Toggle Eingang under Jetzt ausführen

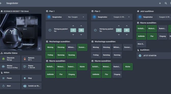[x=163, y=36]
